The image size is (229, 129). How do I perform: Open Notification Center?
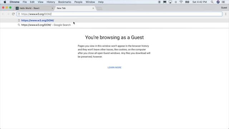coord(223,2)
